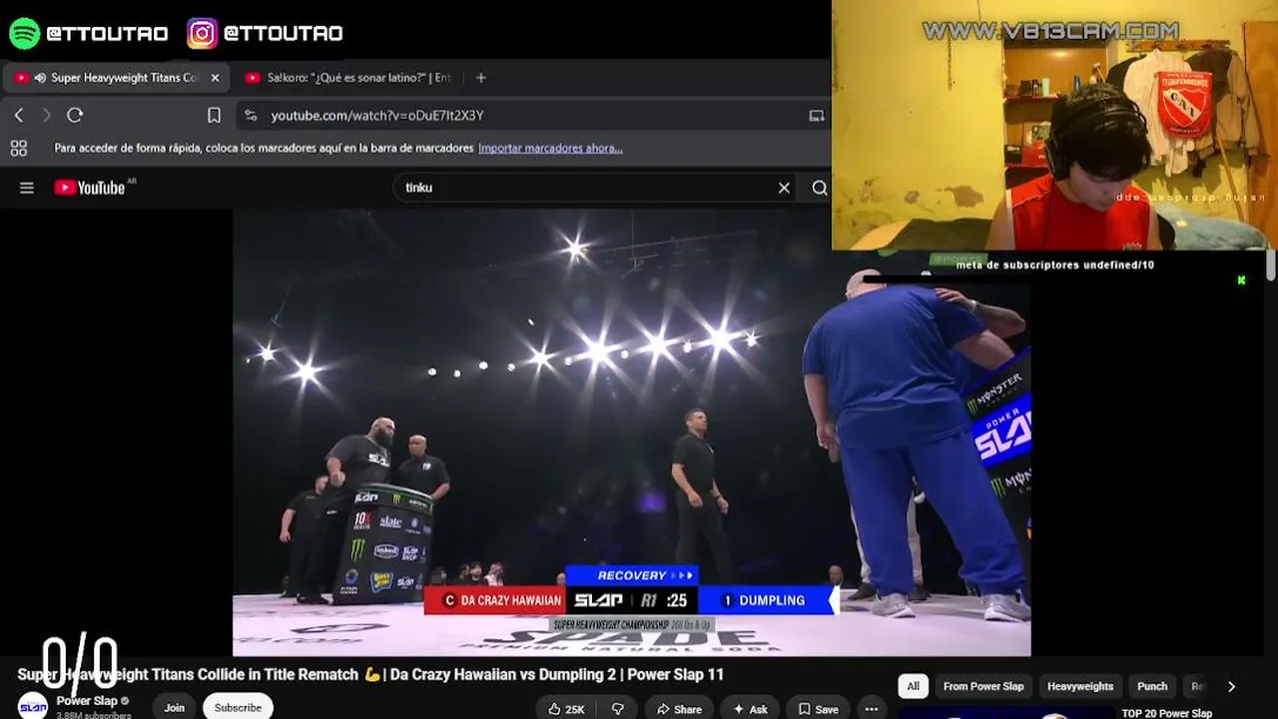Viewport: 1278px width, 719px height.
Task: Go back to the previous page
Action: pyautogui.click(x=19, y=116)
